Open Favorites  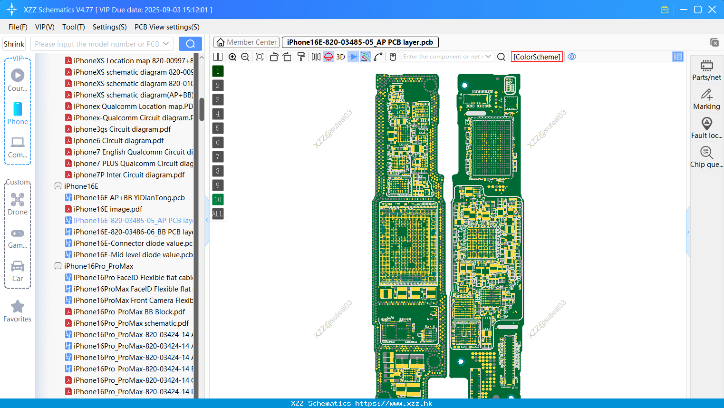click(x=18, y=311)
